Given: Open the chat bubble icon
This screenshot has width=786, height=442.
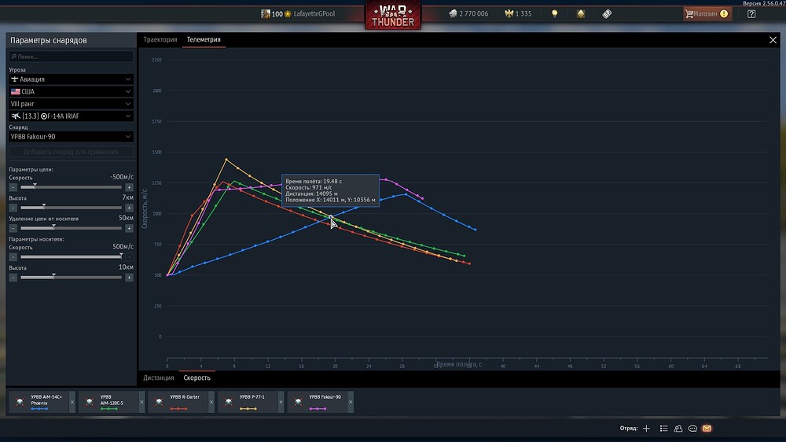Looking at the screenshot, I should (692, 429).
